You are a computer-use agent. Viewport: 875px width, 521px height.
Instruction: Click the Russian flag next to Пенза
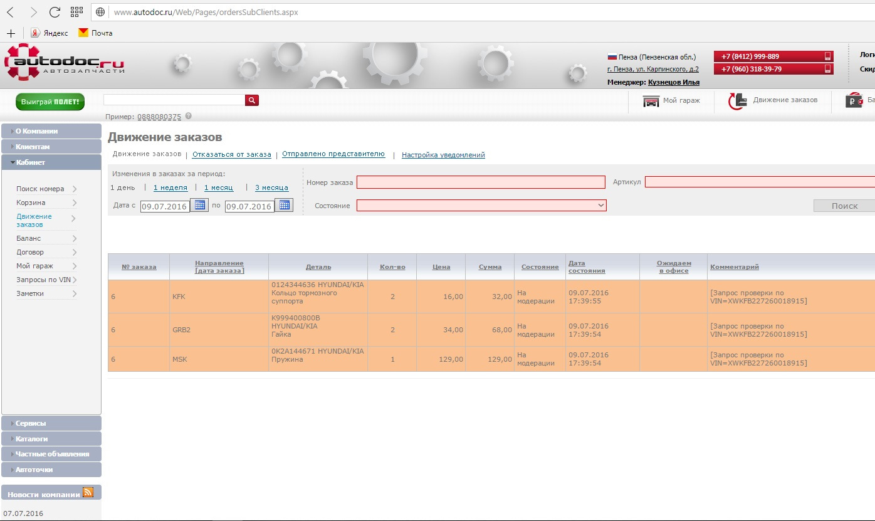612,57
